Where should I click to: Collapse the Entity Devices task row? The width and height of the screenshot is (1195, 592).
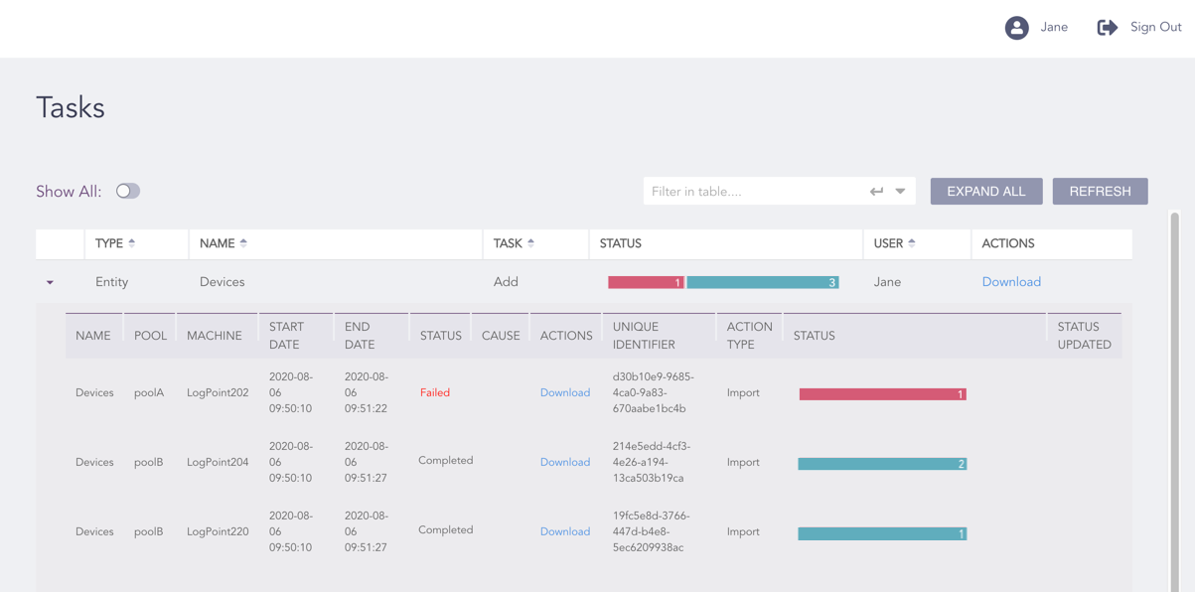[50, 282]
